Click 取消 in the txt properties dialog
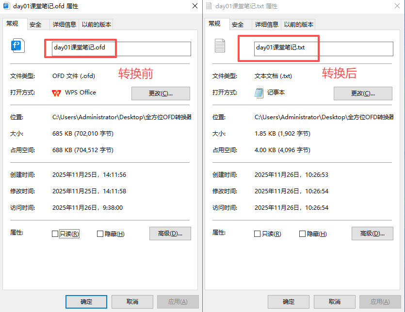Screen dimensions: 405x312 [x=335, y=301]
